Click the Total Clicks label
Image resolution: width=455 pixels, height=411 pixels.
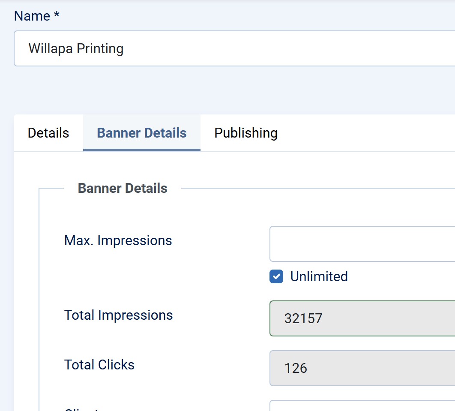click(x=99, y=365)
